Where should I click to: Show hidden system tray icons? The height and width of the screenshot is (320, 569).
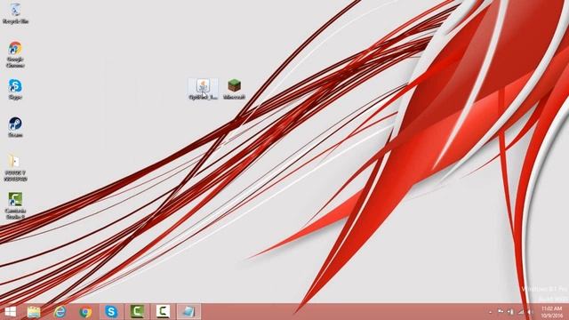tap(490, 312)
